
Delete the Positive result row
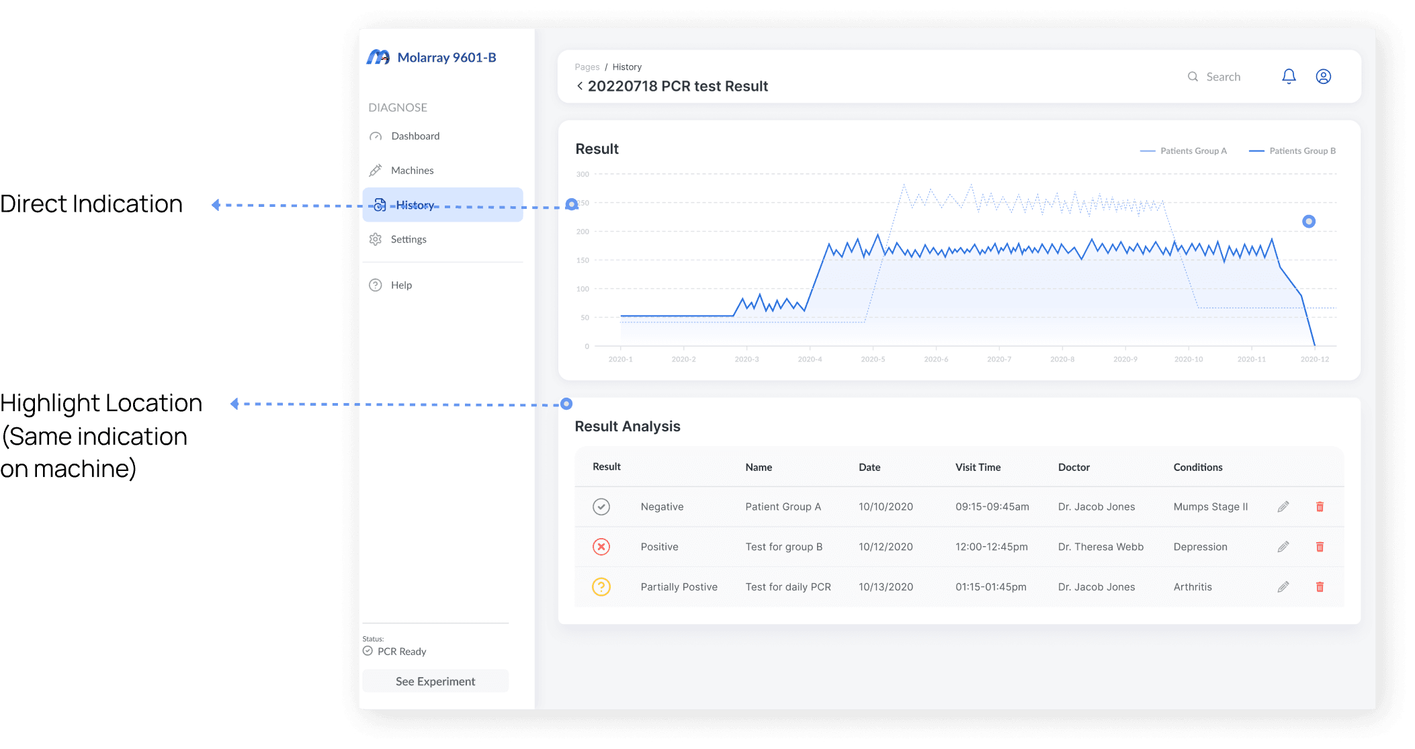click(x=1319, y=547)
